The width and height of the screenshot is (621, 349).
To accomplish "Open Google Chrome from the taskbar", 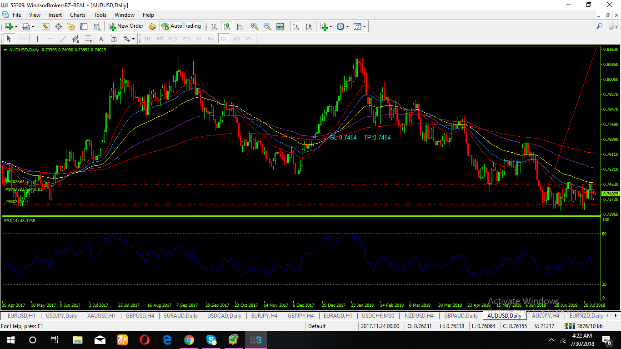I will click(x=189, y=340).
